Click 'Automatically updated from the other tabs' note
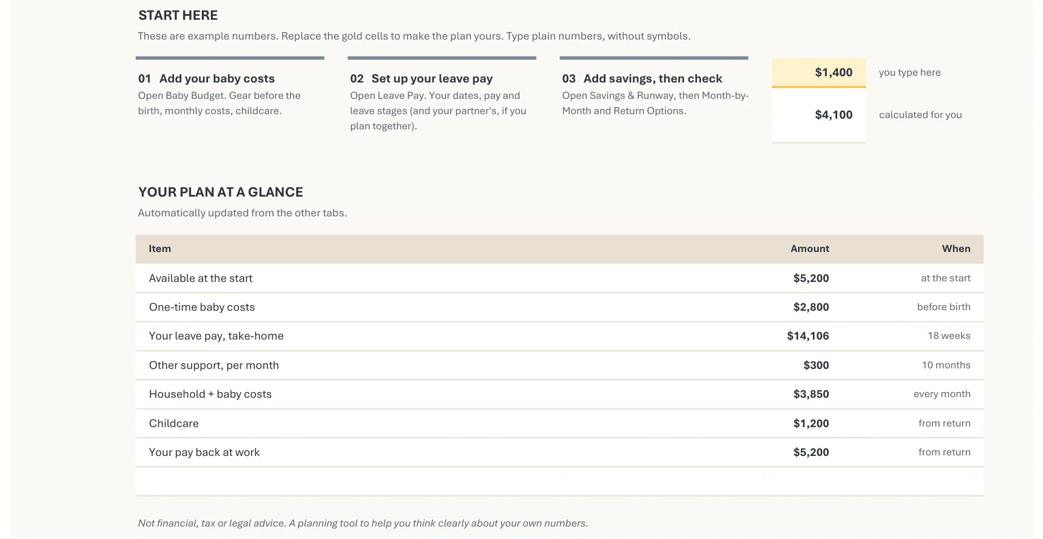Viewport: 1043px width, 539px height. 243,213
